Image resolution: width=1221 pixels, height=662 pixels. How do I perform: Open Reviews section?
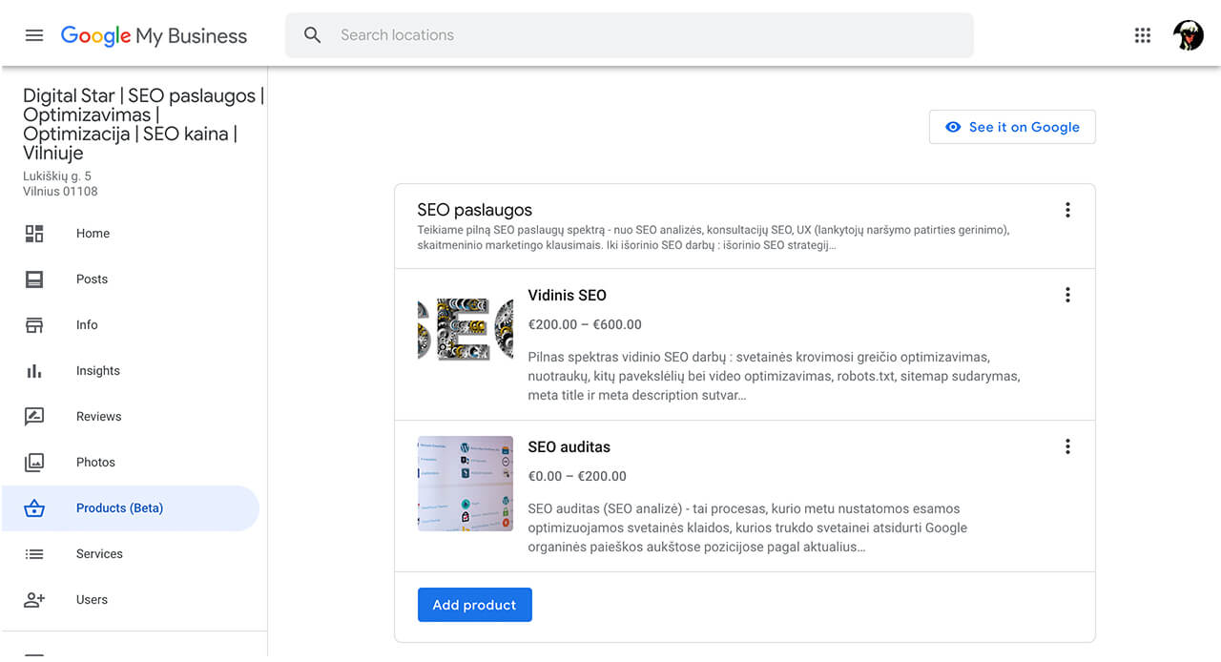click(131, 417)
